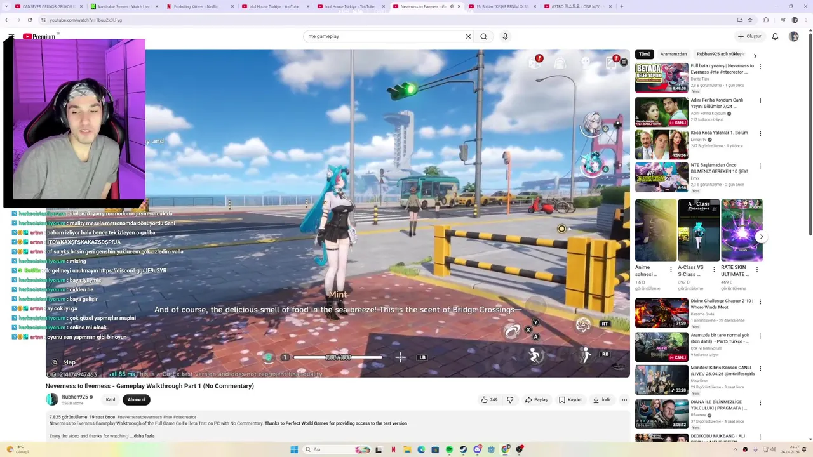Image resolution: width=813 pixels, height=457 pixels.
Task: Open Netflix app from taskbar
Action: tap(393, 449)
